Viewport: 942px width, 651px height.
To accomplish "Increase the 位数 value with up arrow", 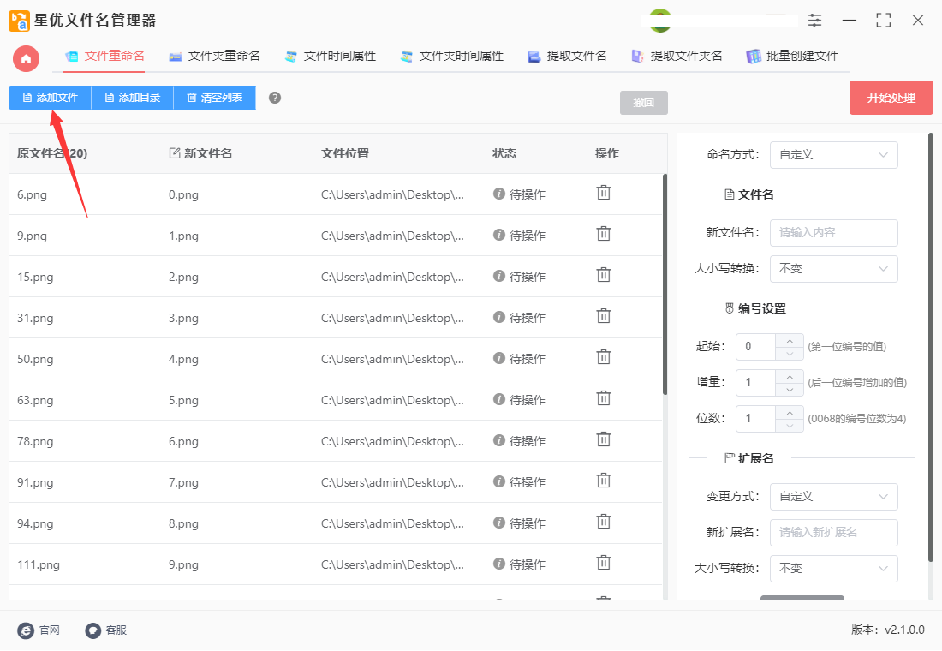I will tap(790, 413).
